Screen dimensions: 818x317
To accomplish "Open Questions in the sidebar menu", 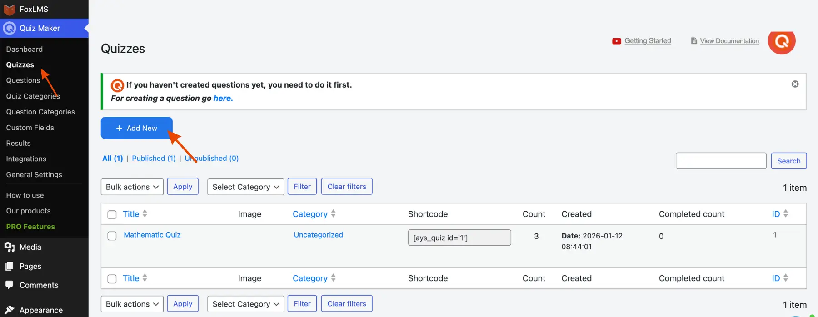I will [x=23, y=80].
